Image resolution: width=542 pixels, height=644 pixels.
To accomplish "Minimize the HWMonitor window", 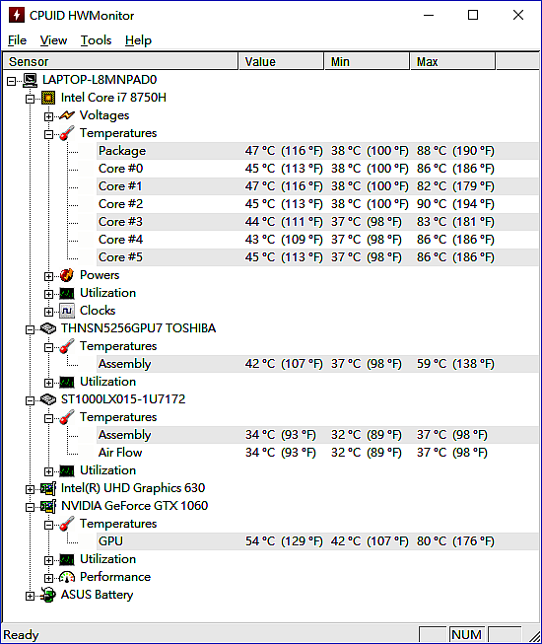I will coord(429,15).
